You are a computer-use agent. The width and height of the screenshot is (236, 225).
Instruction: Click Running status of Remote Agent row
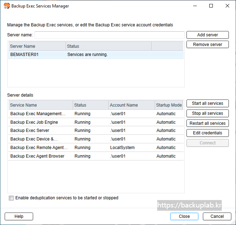point(82,148)
